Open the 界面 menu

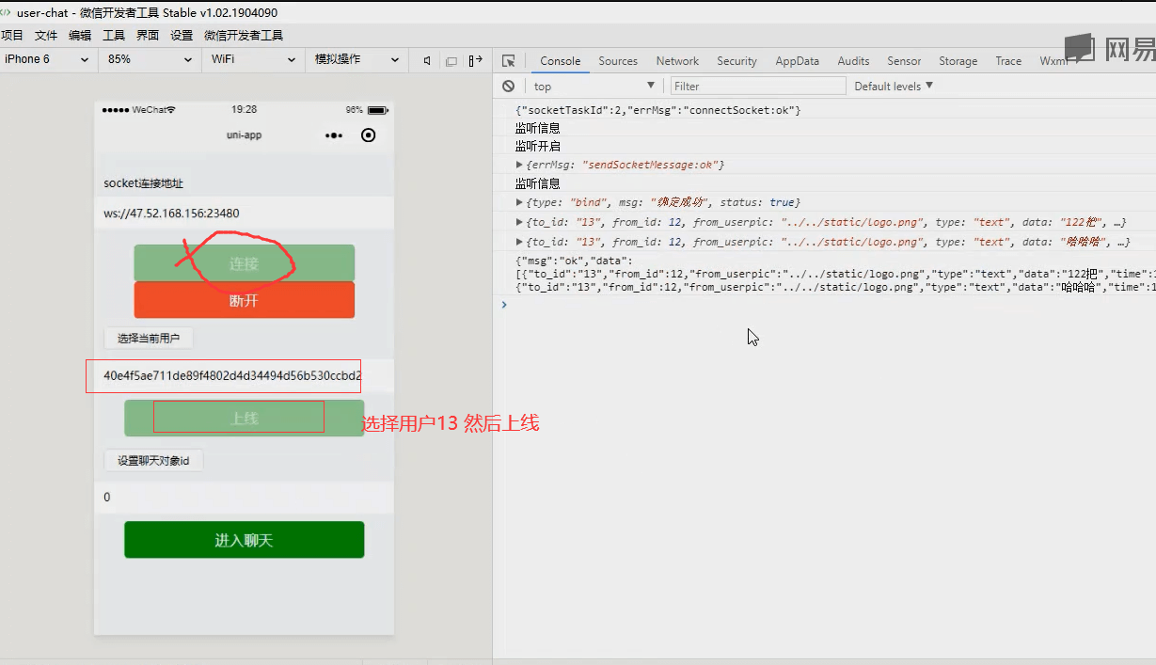(x=148, y=36)
